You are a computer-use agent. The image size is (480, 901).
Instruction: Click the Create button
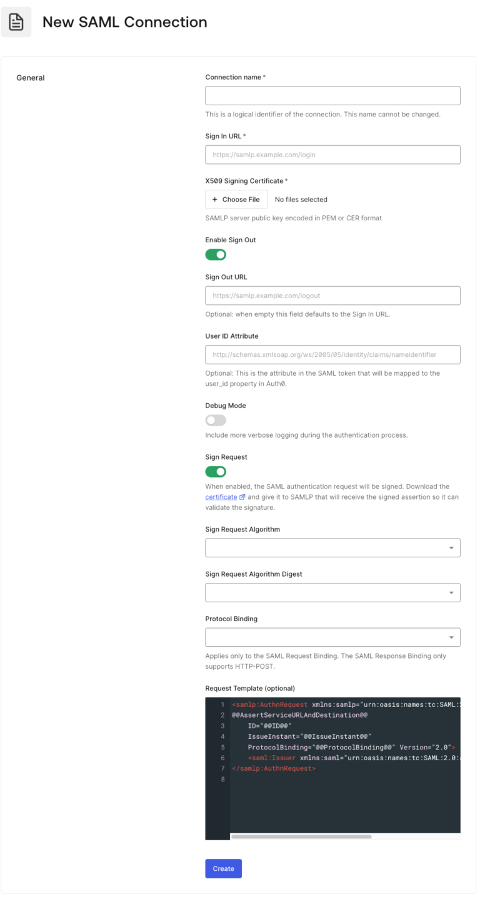[x=223, y=868]
